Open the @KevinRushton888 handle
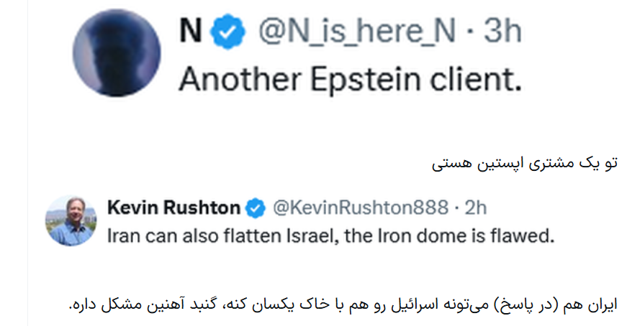This screenshot has width=627, height=326. pyautogui.click(x=361, y=208)
